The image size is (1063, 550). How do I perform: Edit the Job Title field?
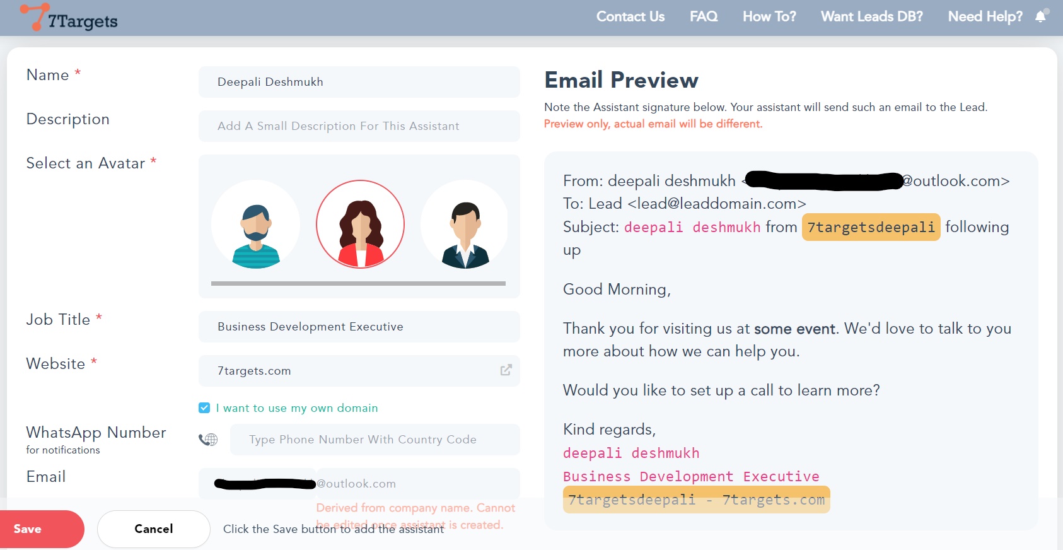tap(359, 327)
